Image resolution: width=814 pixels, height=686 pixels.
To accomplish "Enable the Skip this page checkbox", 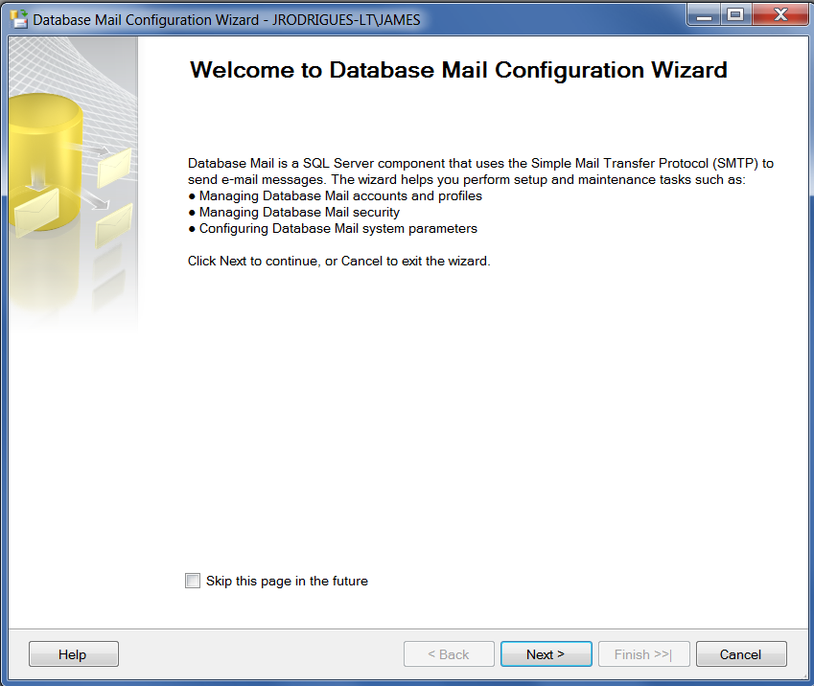I will point(193,581).
